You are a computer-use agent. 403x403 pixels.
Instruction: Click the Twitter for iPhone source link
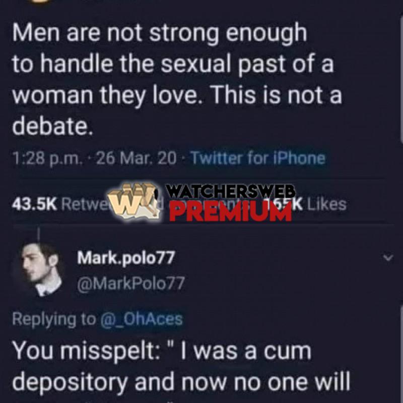(258, 158)
